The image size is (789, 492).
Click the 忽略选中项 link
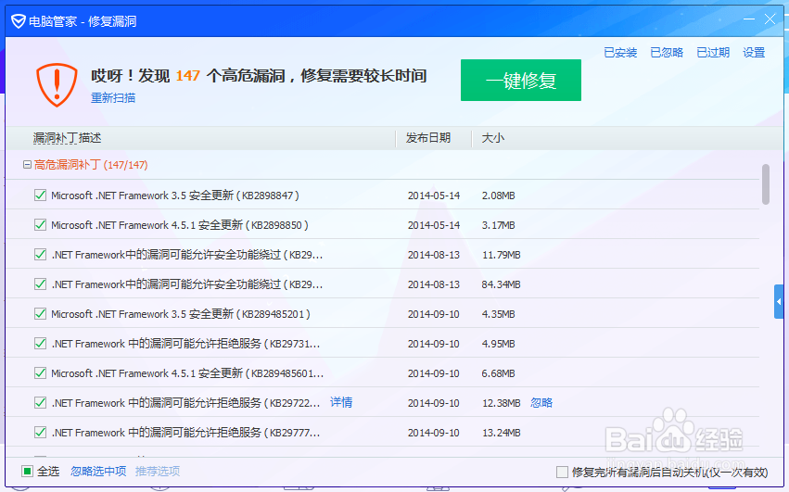click(x=98, y=471)
